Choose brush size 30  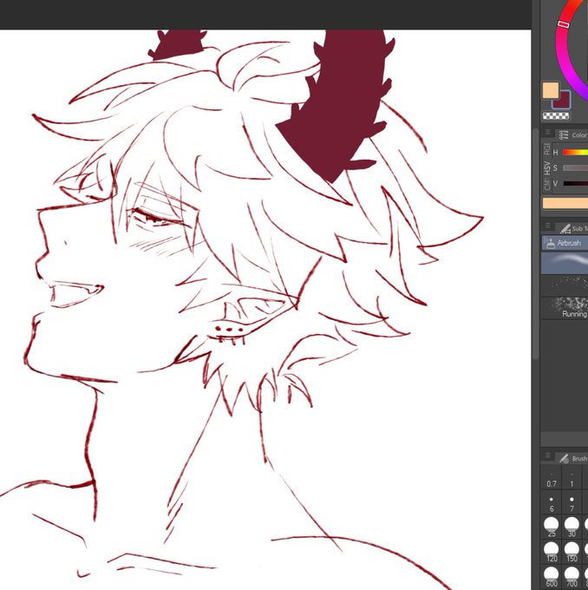coord(572,528)
